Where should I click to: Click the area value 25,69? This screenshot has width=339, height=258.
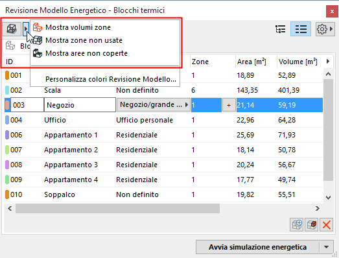pyautogui.click(x=246, y=135)
